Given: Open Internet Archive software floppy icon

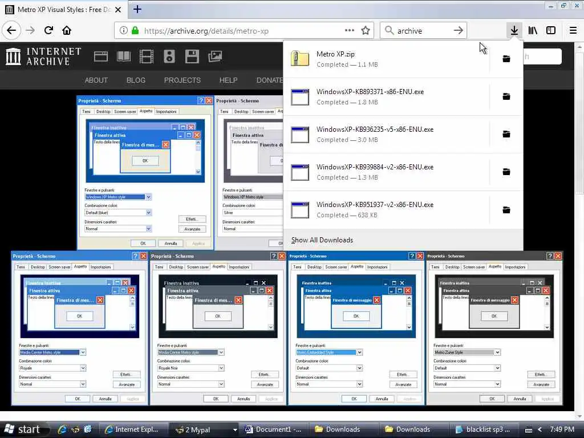Looking at the screenshot, I should (192, 56).
